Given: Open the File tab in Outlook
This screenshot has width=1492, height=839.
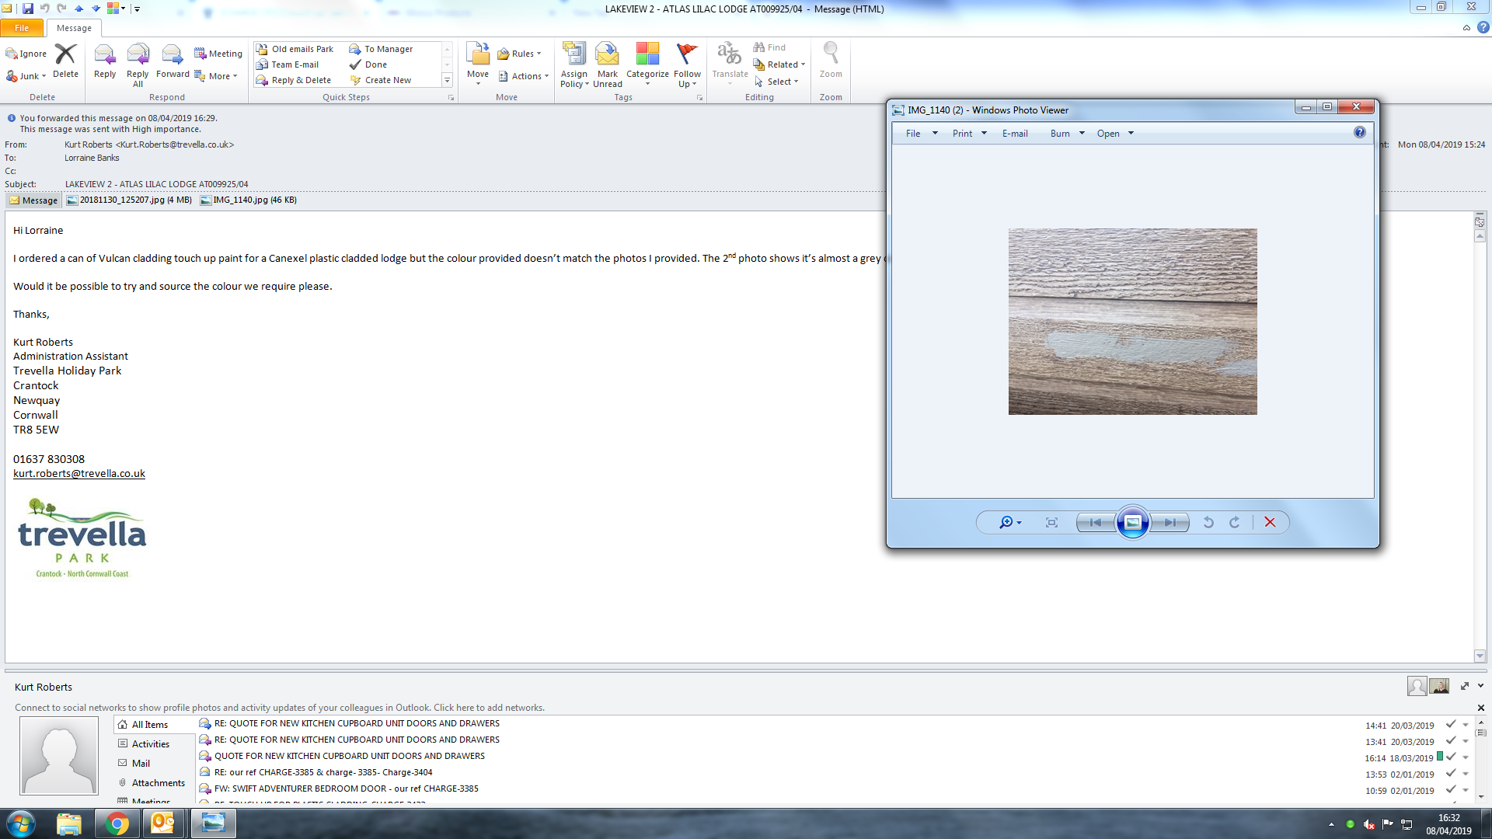Looking at the screenshot, I should [22, 28].
